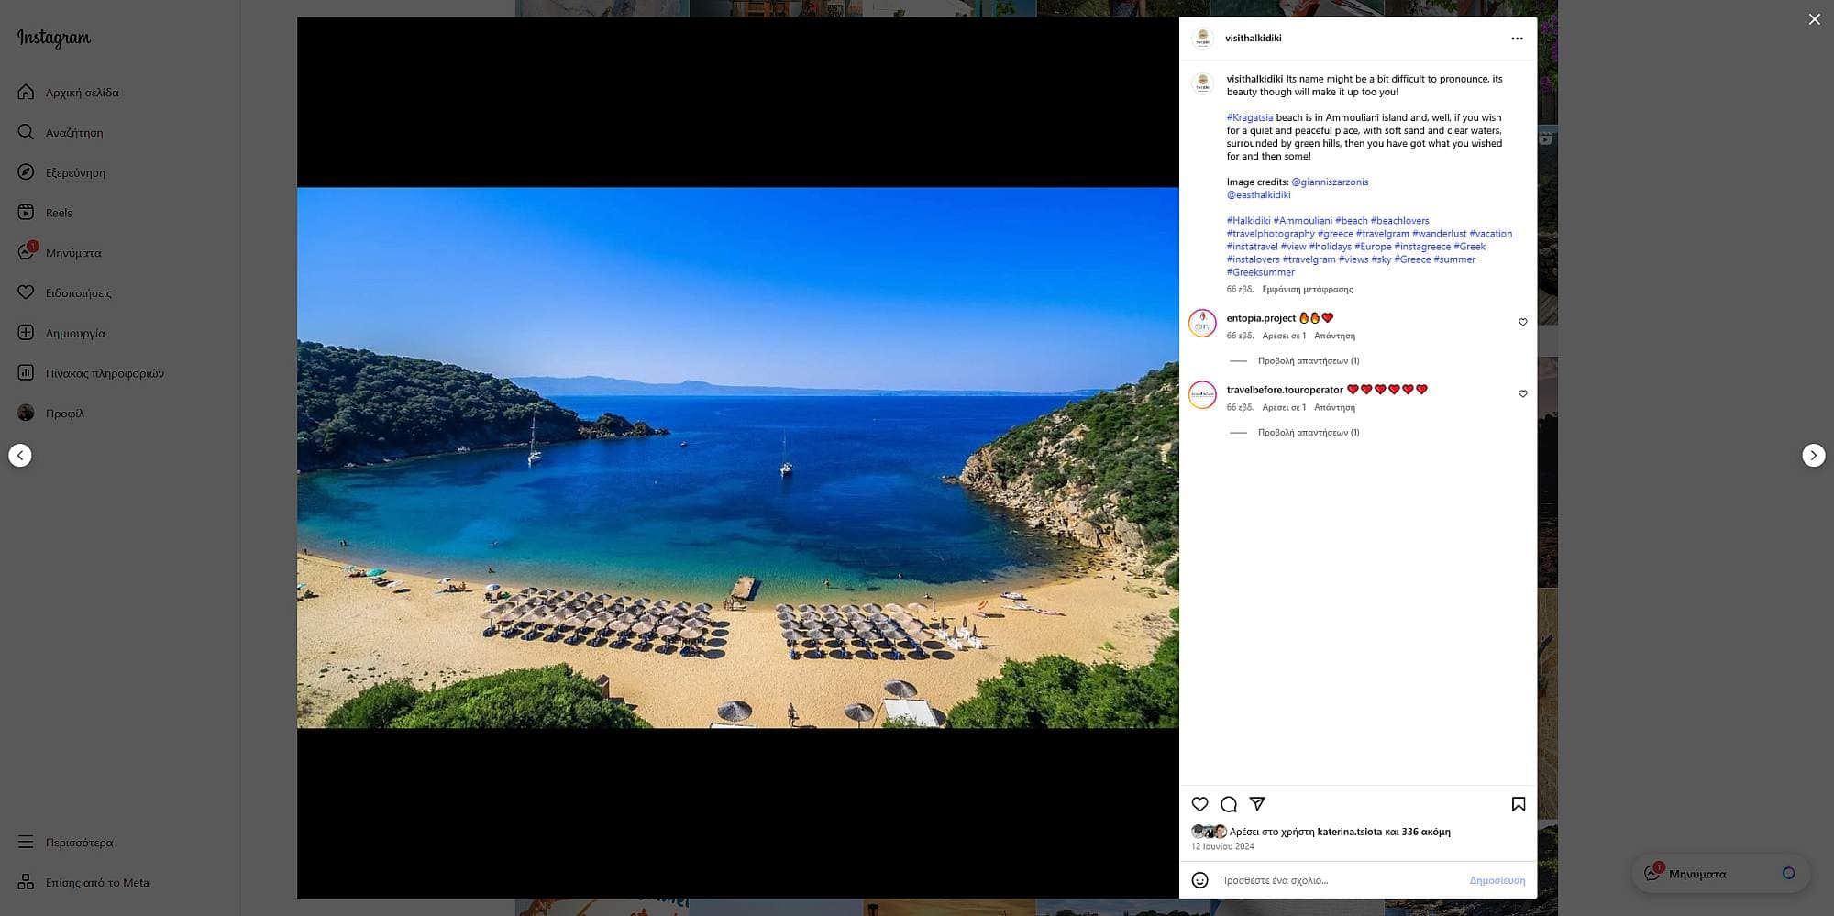Open @gianniszarzonis profile link

coord(1330,182)
